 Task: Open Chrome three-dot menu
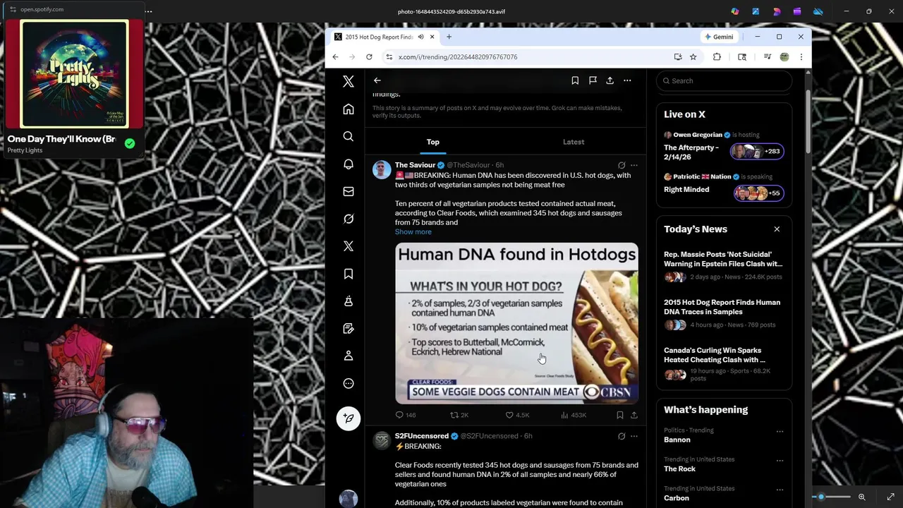801,56
